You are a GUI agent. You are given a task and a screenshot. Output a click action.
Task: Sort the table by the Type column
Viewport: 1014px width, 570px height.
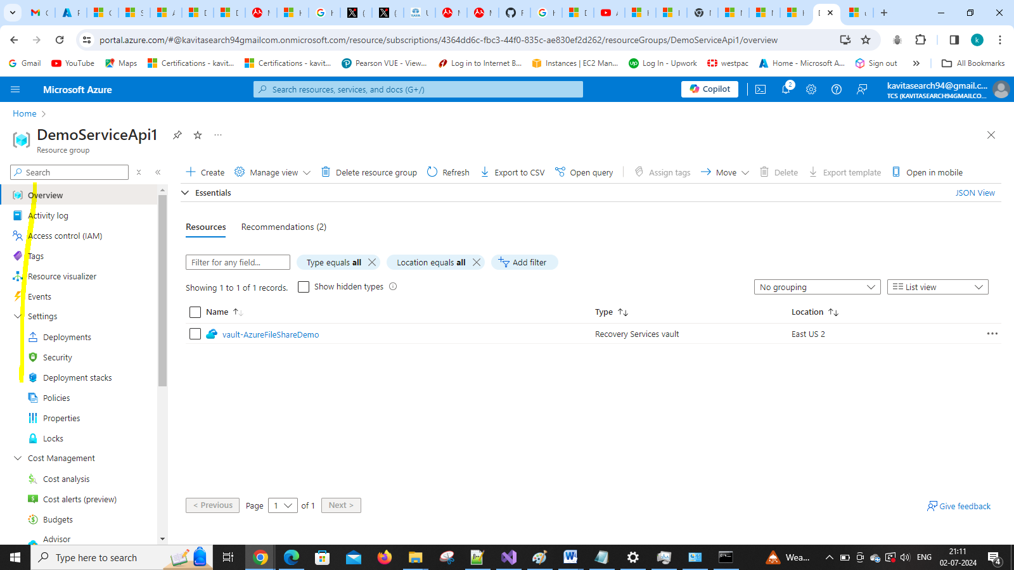point(612,312)
